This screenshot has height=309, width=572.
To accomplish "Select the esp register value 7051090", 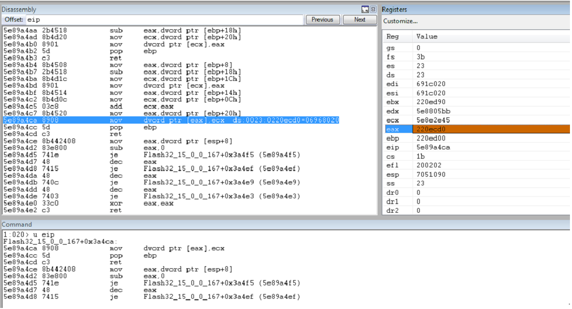I will point(431,174).
